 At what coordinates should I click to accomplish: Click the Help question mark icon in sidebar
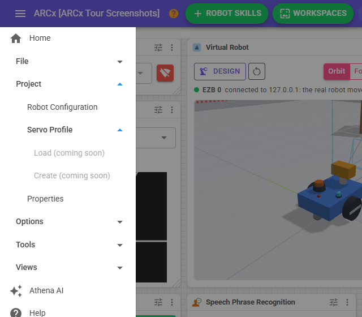coord(16,313)
